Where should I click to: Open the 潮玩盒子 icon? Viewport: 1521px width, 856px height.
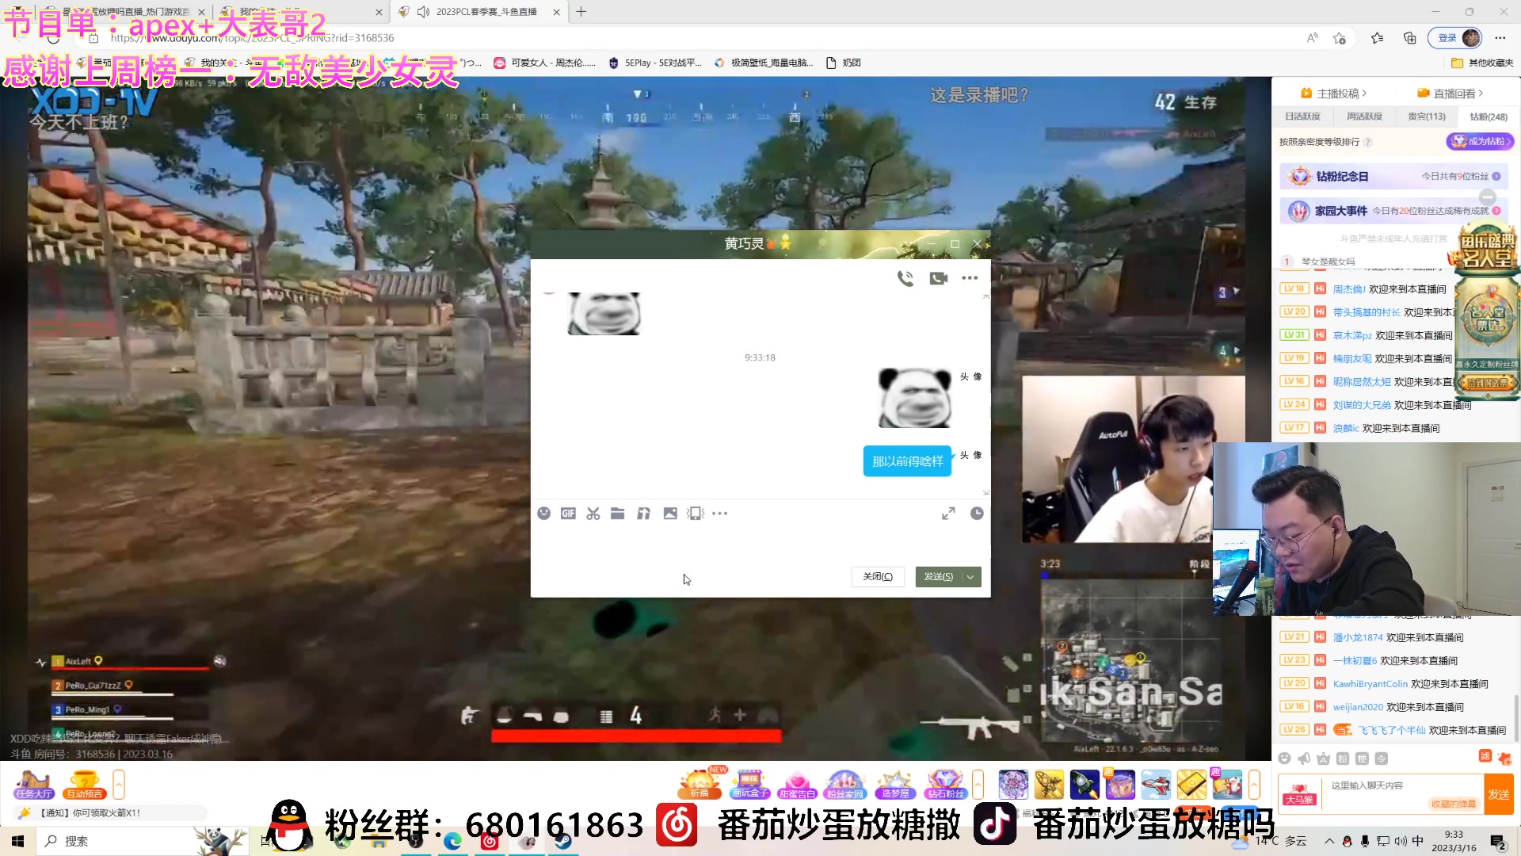749,785
